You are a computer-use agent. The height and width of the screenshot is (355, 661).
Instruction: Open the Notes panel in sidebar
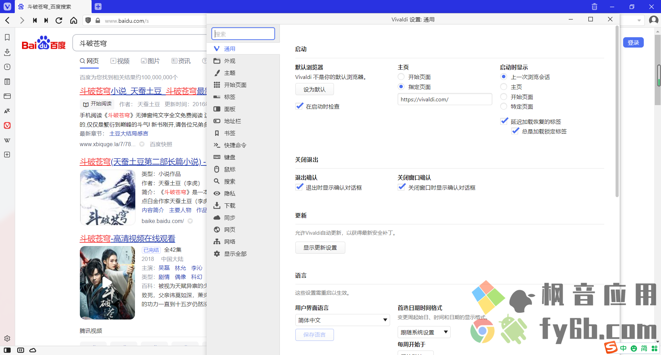(x=7, y=82)
